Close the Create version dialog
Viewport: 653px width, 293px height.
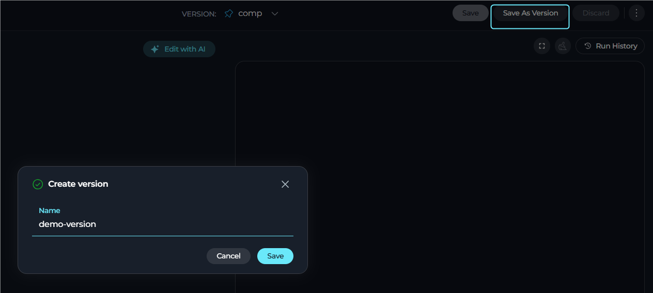285,184
